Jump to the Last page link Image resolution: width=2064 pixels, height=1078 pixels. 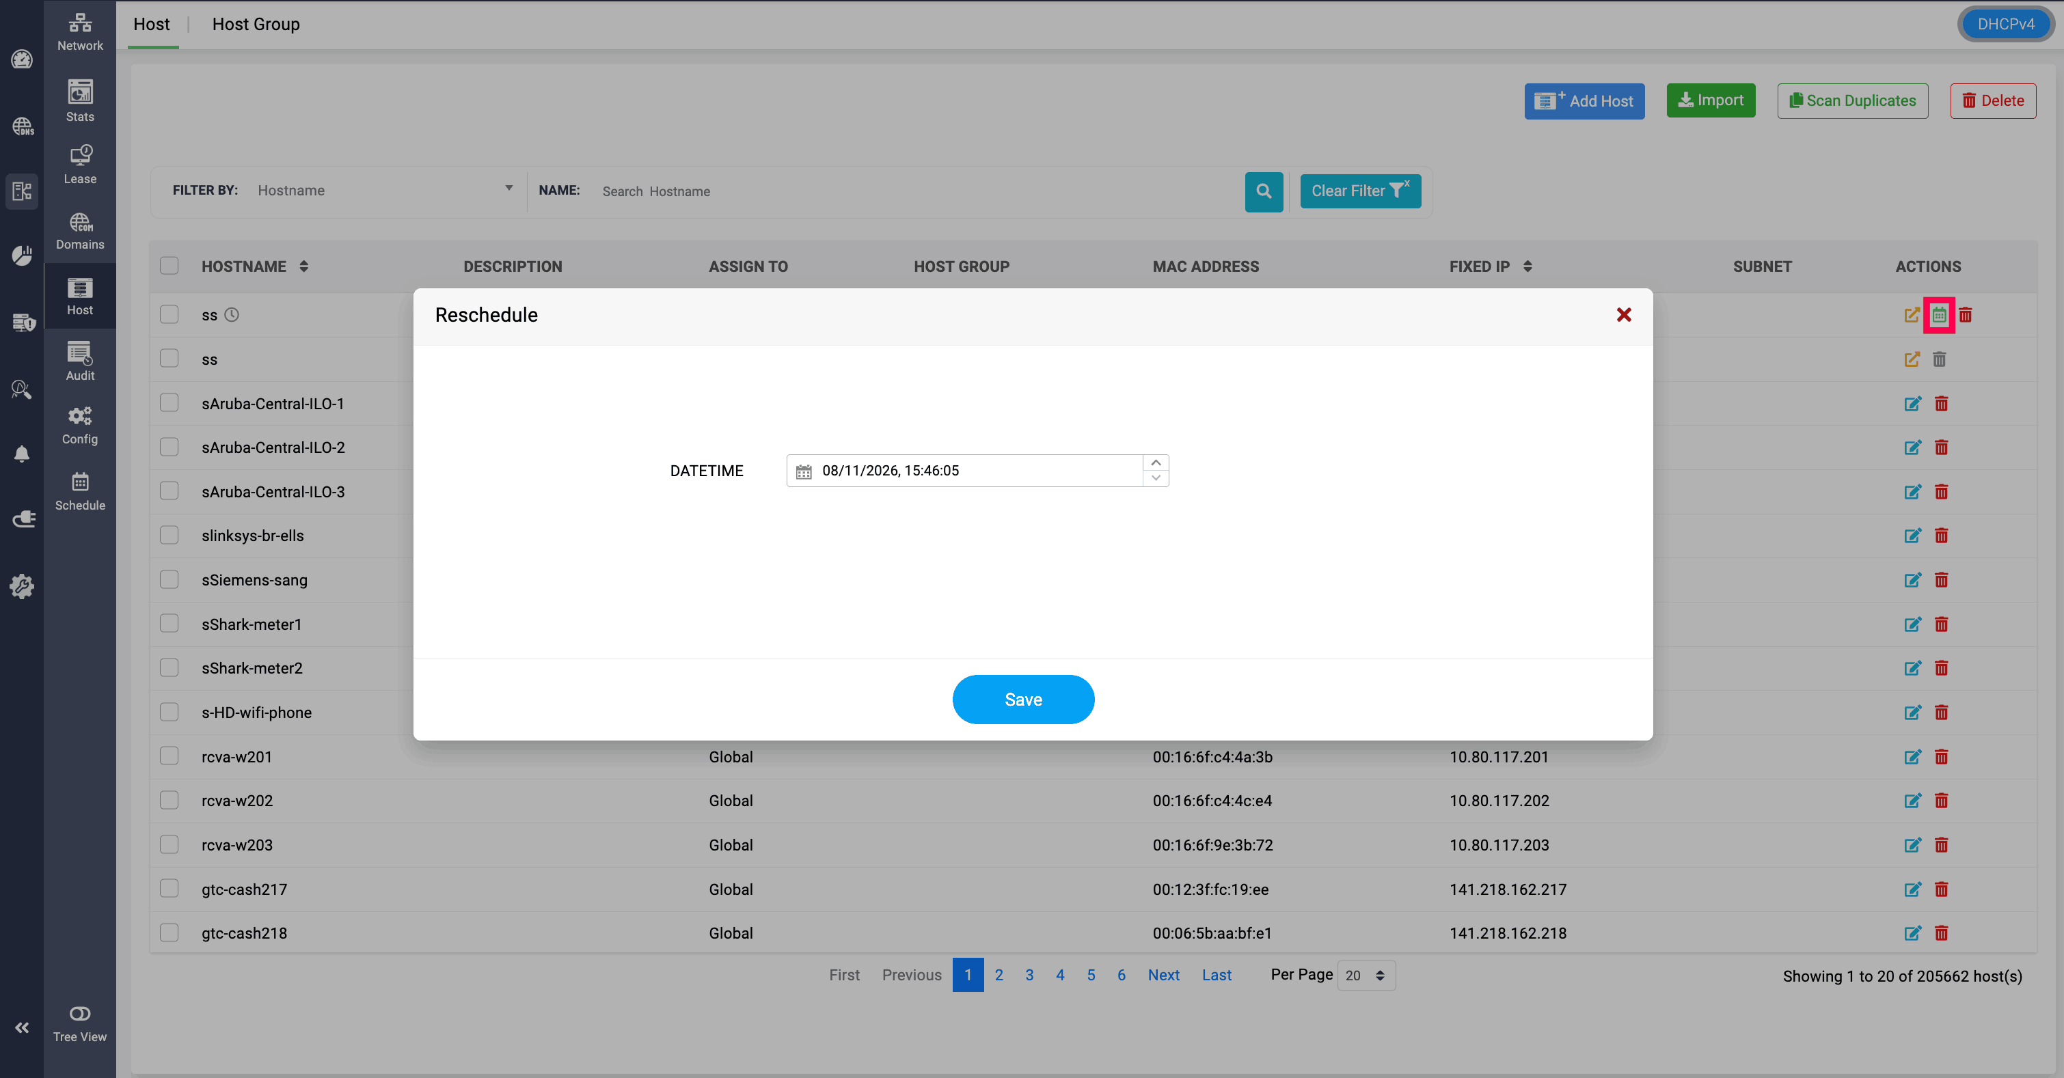pyautogui.click(x=1217, y=975)
